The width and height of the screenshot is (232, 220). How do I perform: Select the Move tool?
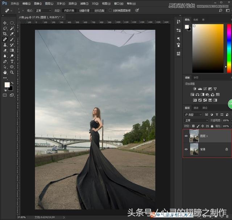pos(5,23)
